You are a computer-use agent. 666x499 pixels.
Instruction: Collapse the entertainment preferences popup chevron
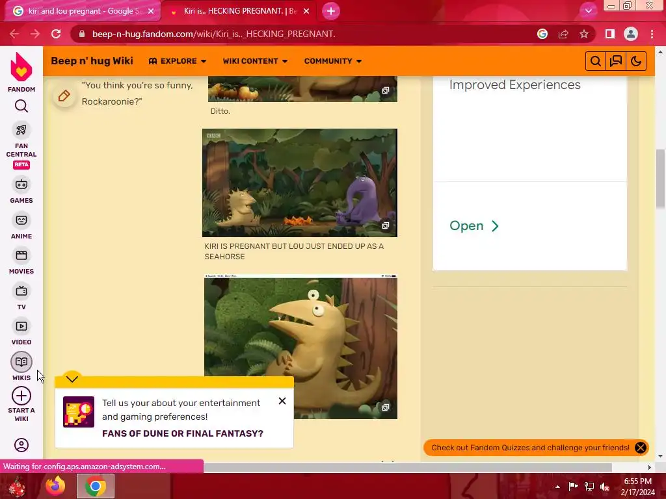(72, 379)
